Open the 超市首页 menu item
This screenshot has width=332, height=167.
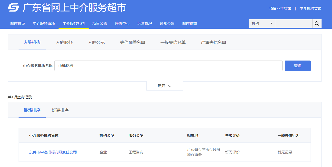pos(18,23)
